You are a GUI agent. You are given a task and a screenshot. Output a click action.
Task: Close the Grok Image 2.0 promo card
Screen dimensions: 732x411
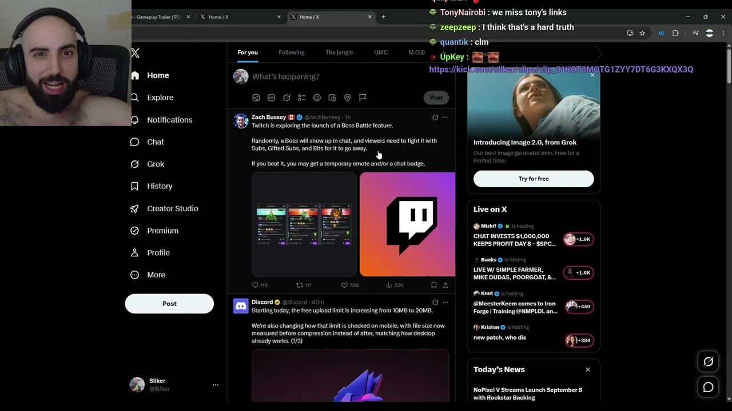click(x=592, y=75)
